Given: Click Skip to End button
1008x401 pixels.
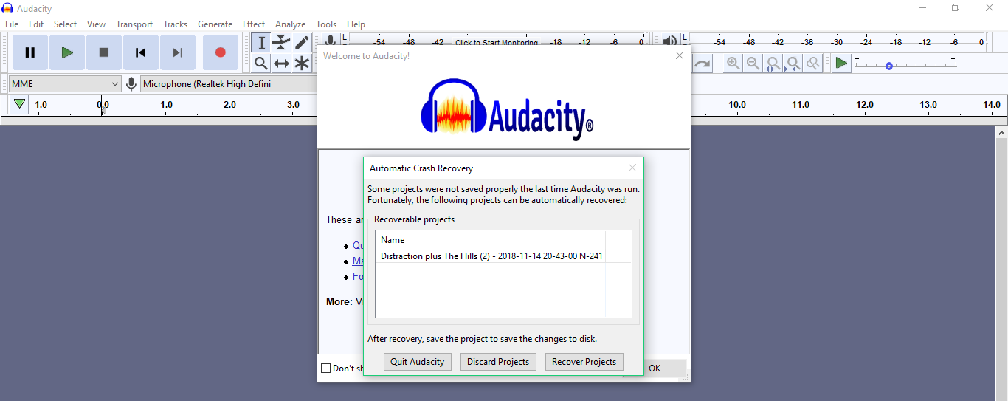Looking at the screenshot, I should [178, 52].
